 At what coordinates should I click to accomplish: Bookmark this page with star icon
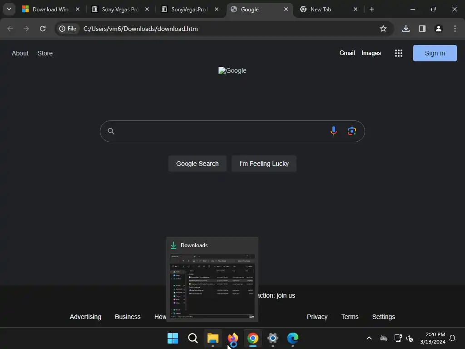click(x=383, y=29)
